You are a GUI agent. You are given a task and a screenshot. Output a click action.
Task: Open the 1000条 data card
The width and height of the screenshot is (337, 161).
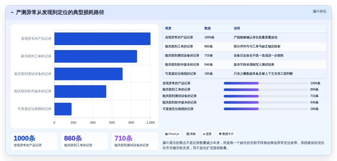click(x=34, y=141)
